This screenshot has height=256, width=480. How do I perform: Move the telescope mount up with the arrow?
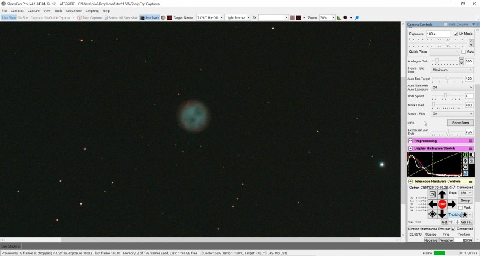click(x=442, y=194)
